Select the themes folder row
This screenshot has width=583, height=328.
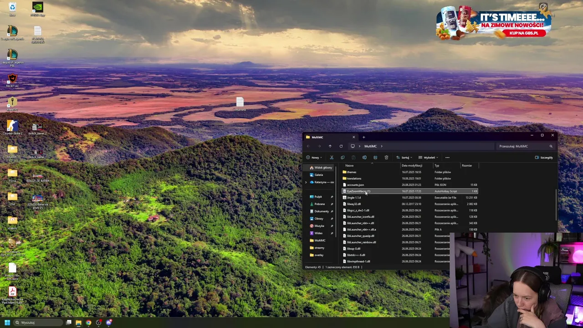tap(409, 172)
